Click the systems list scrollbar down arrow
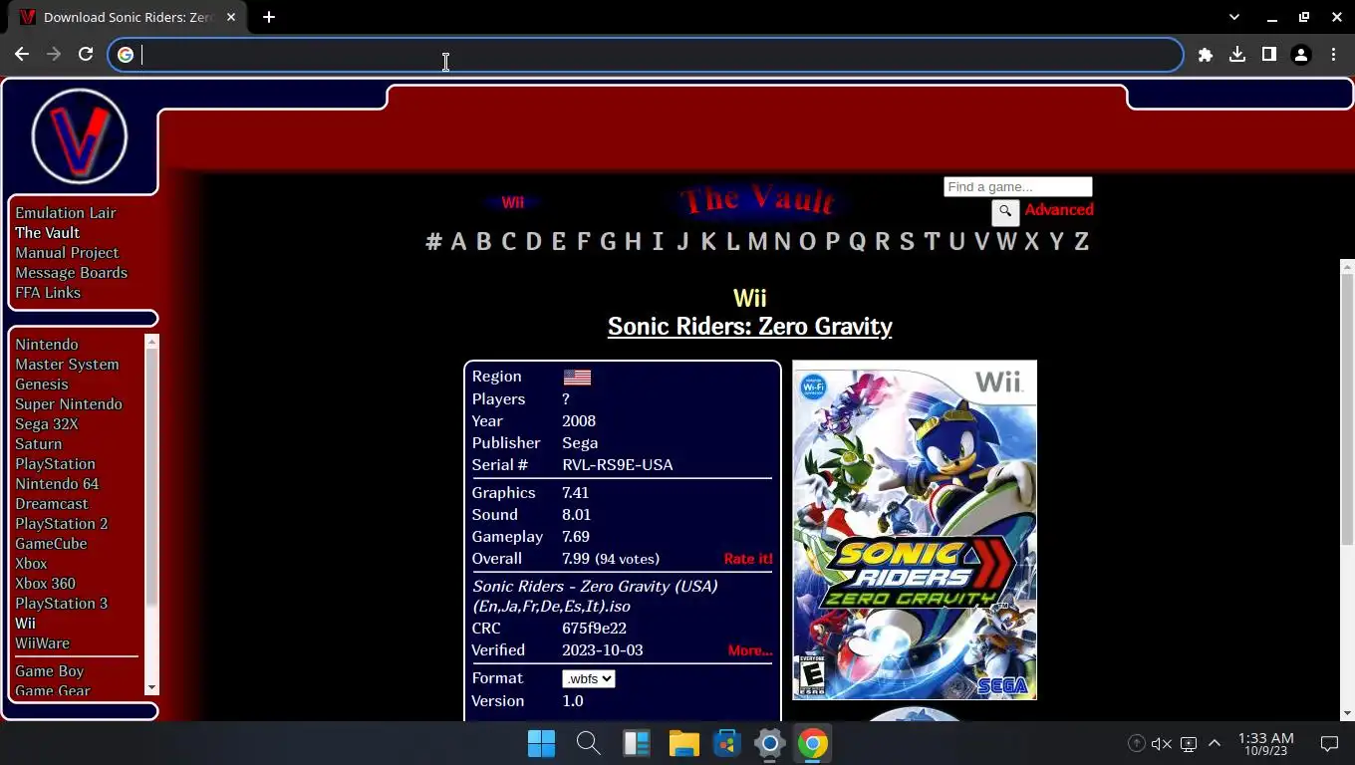This screenshot has height=765, width=1355. [151, 687]
